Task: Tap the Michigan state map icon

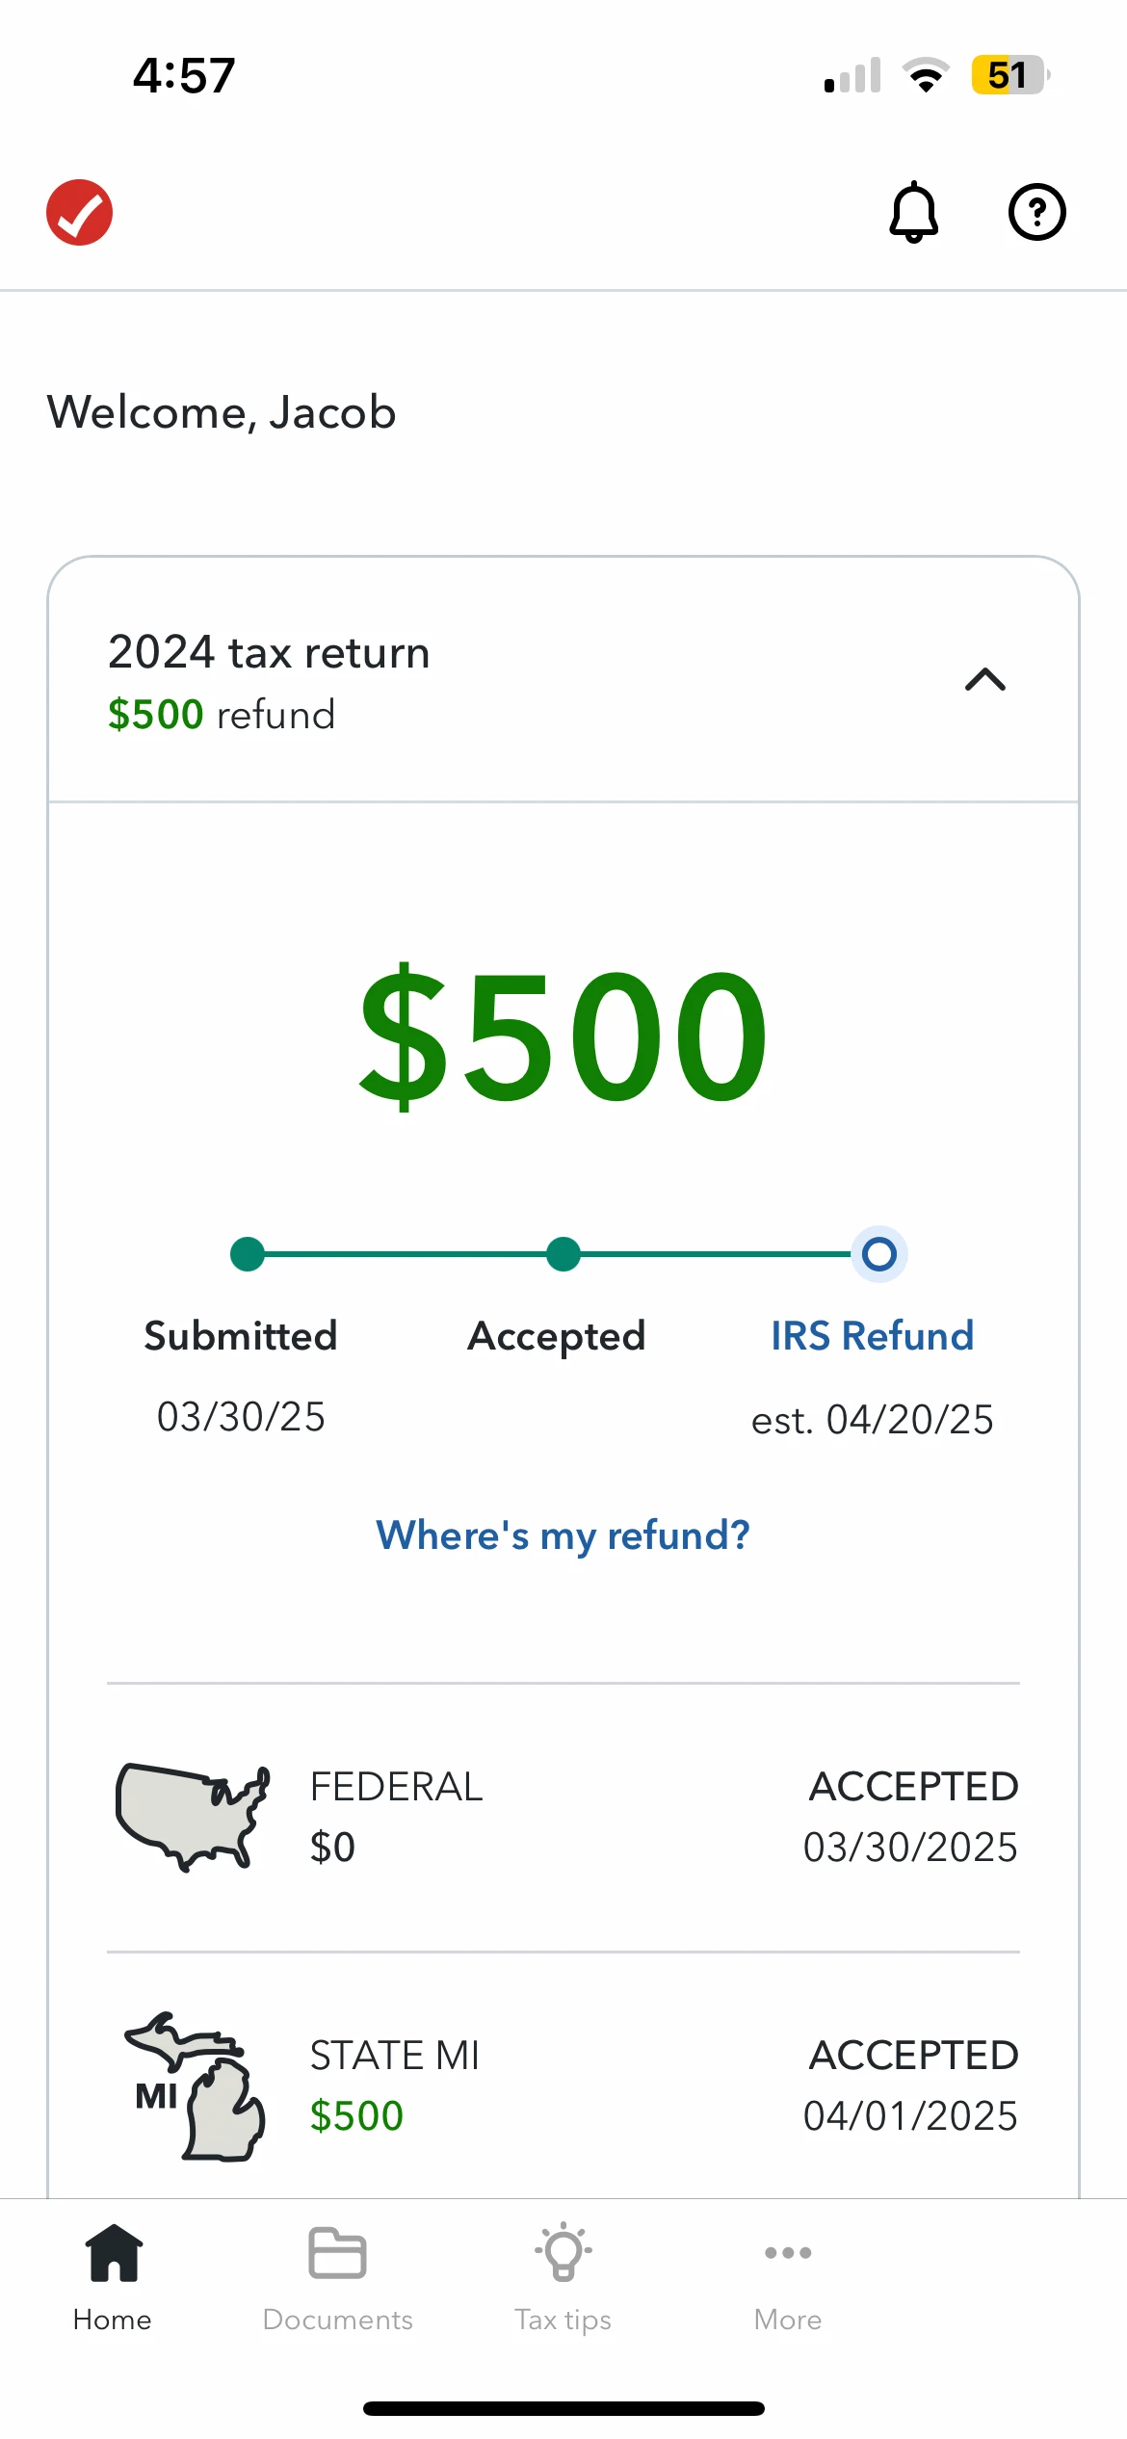Action: pos(195,2086)
